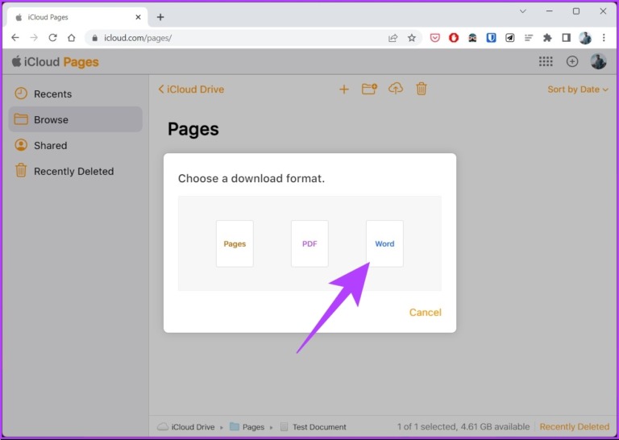Screen dimensions: 619x440
Task: Open the Extensions puzzle icon
Action: [547, 38]
